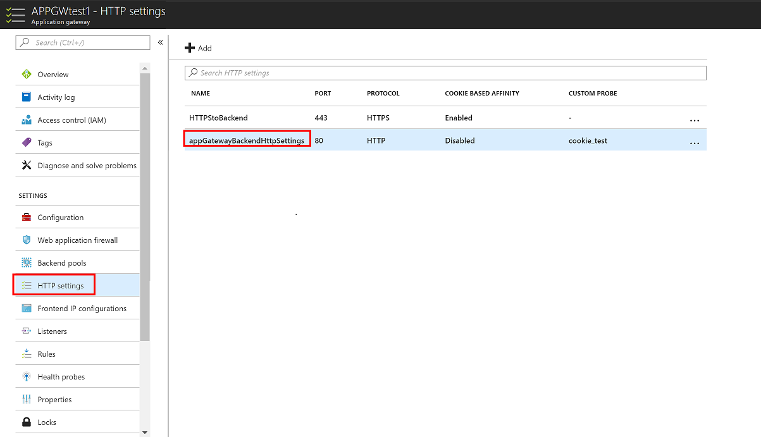Screen dimensions: 761x437
Task: Click the Overview icon in sidebar
Action: pyautogui.click(x=27, y=74)
